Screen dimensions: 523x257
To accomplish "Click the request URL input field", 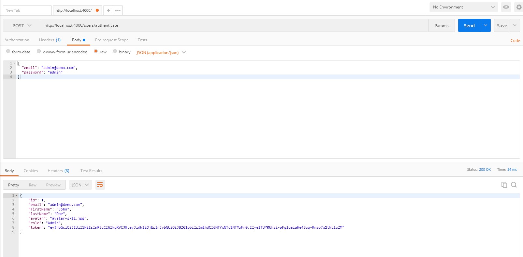I will click(234, 25).
